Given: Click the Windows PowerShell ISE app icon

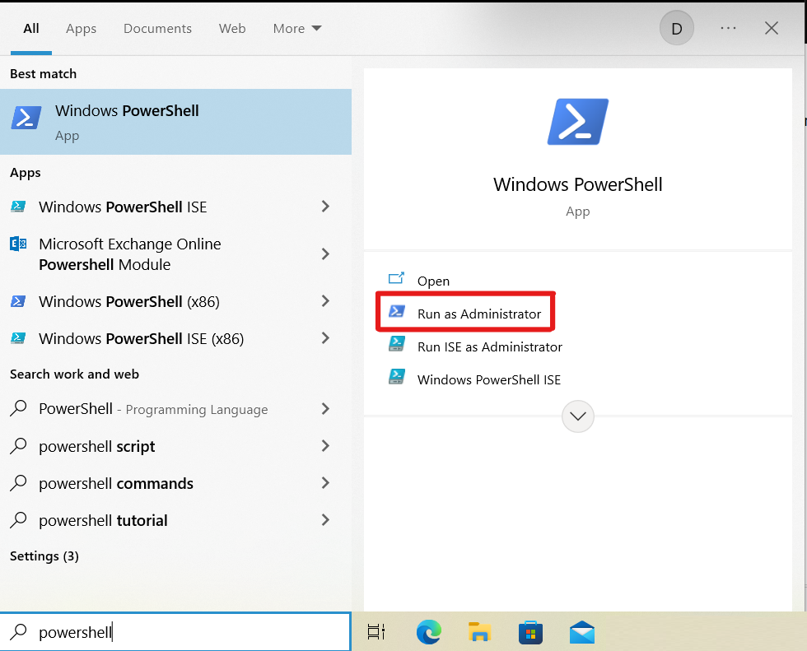Looking at the screenshot, I should point(18,207).
